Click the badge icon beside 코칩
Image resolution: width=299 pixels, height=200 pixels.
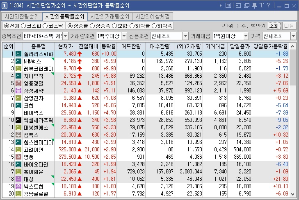pos(18,106)
